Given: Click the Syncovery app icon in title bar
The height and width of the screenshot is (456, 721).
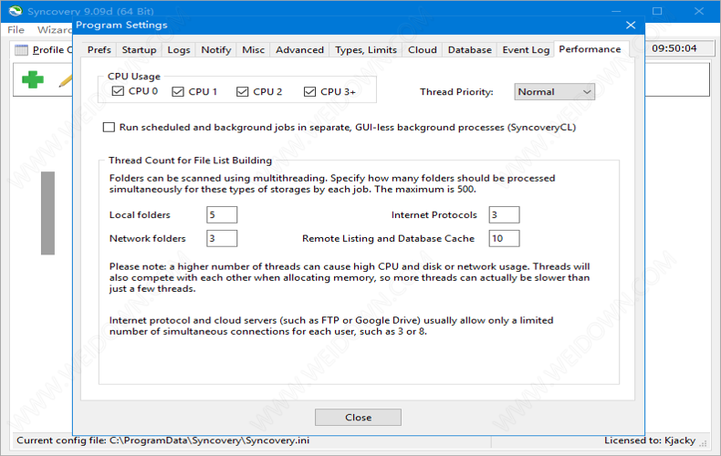Looking at the screenshot, I should click(16, 11).
